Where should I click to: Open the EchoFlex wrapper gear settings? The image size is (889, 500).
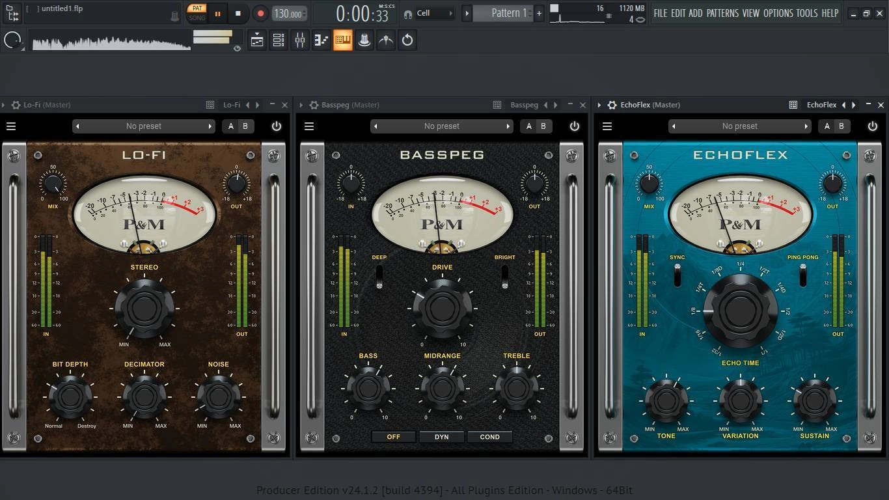click(612, 105)
